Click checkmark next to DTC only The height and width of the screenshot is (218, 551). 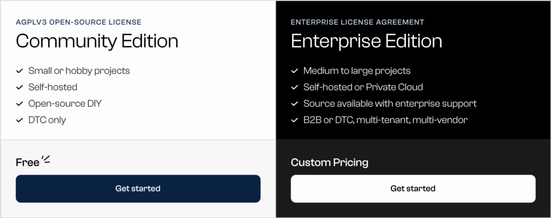[x=19, y=120]
